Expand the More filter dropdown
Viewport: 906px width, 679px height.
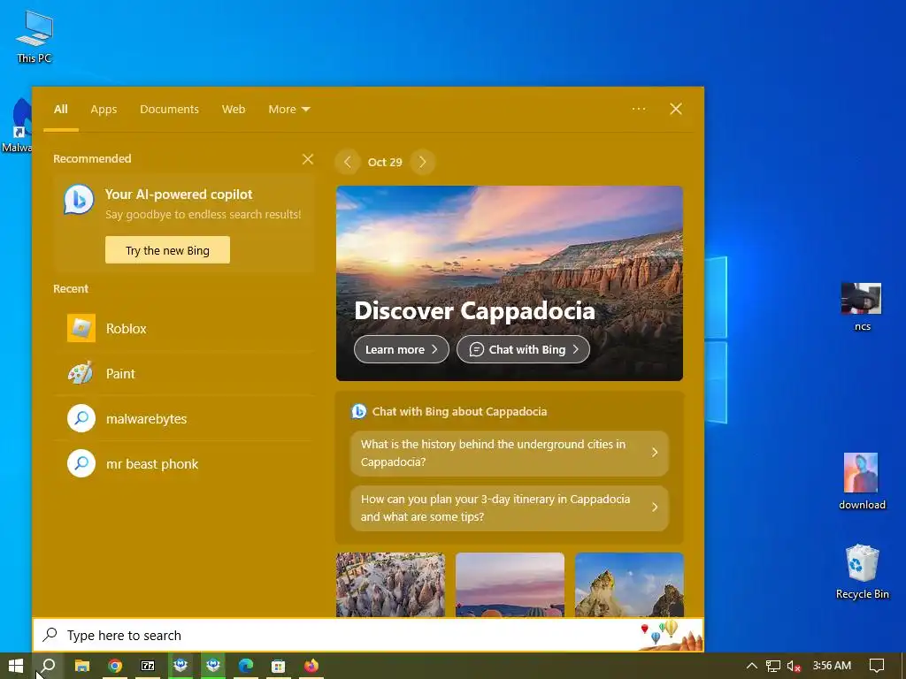coord(289,109)
